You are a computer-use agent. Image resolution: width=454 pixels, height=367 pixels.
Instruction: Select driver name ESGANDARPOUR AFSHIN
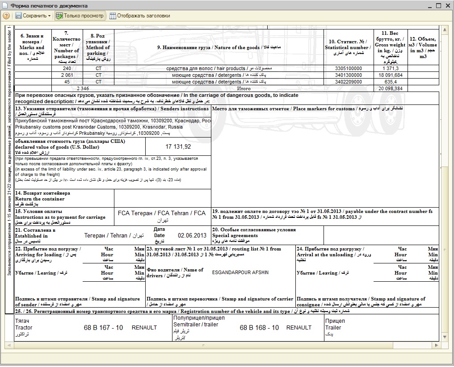pyautogui.click(x=240, y=272)
